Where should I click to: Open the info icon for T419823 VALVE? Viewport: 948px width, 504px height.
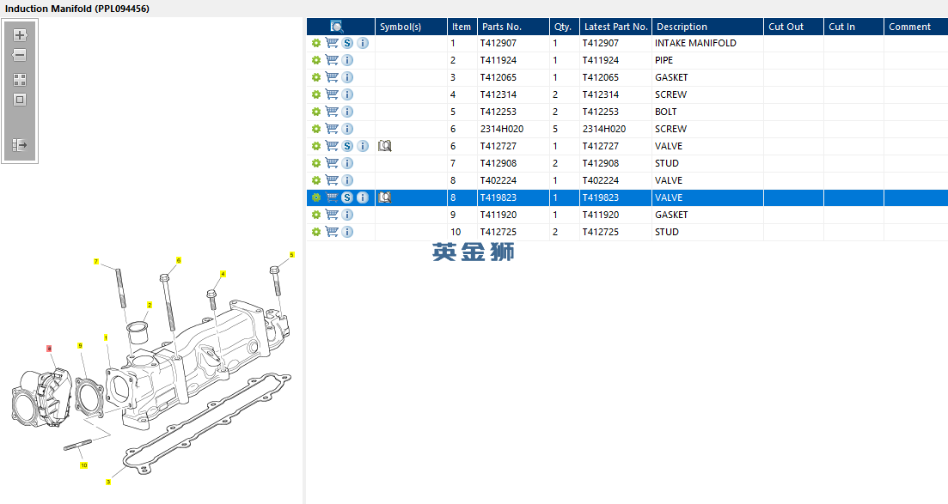[x=363, y=197]
